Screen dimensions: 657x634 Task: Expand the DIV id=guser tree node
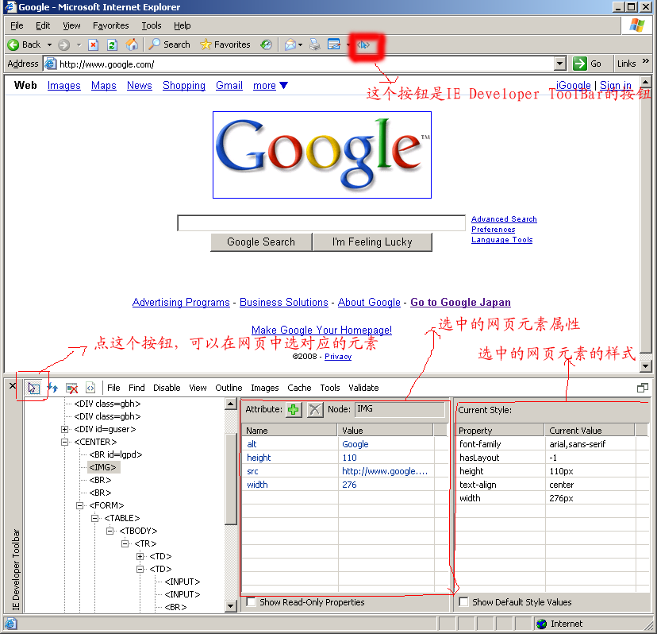coord(65,429)
